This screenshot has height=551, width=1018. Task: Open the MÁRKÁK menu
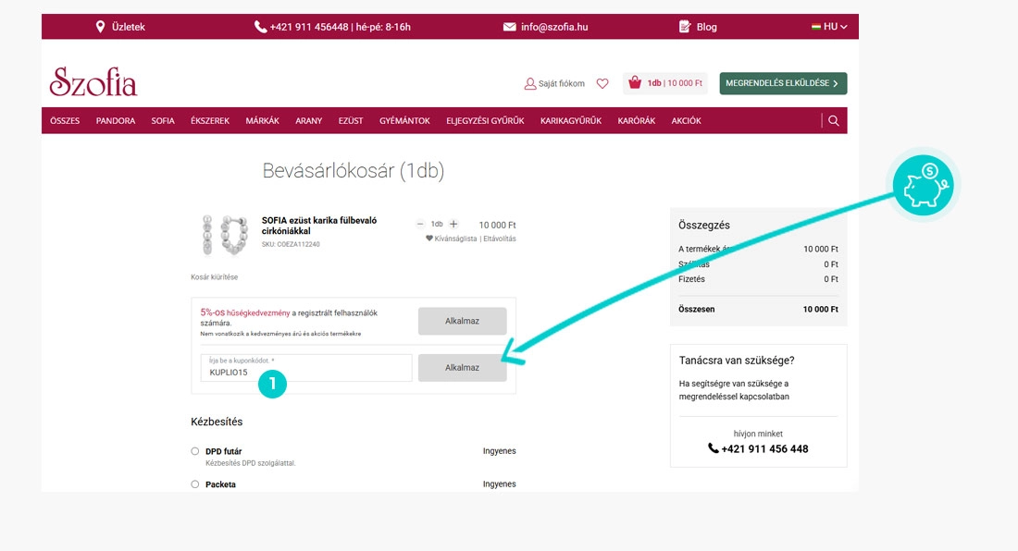(x=262, y=120)
